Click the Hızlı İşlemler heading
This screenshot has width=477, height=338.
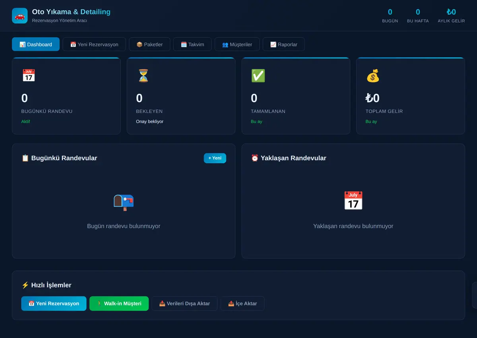point(47,285)
